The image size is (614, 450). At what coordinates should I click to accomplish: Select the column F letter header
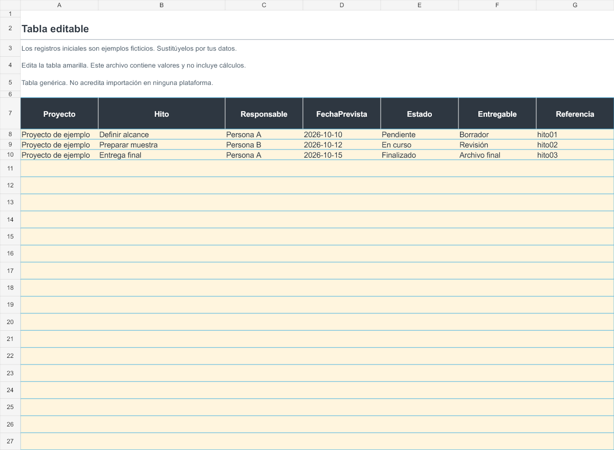(497, 5)
